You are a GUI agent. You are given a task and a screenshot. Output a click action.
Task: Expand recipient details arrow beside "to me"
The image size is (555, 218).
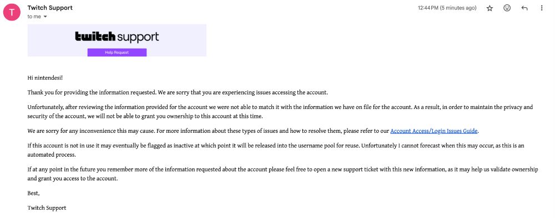click(x=45, y=17)
